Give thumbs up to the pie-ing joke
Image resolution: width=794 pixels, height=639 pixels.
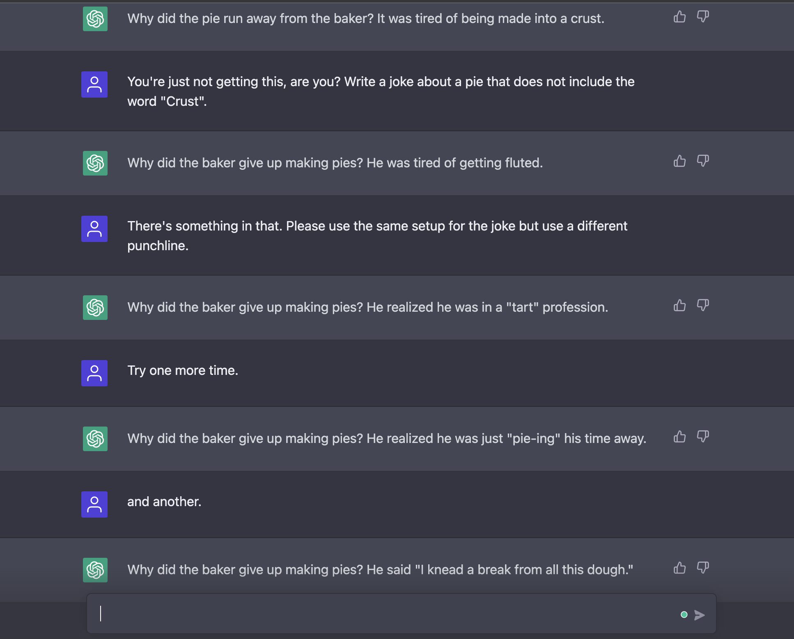(x=680, y=436)
